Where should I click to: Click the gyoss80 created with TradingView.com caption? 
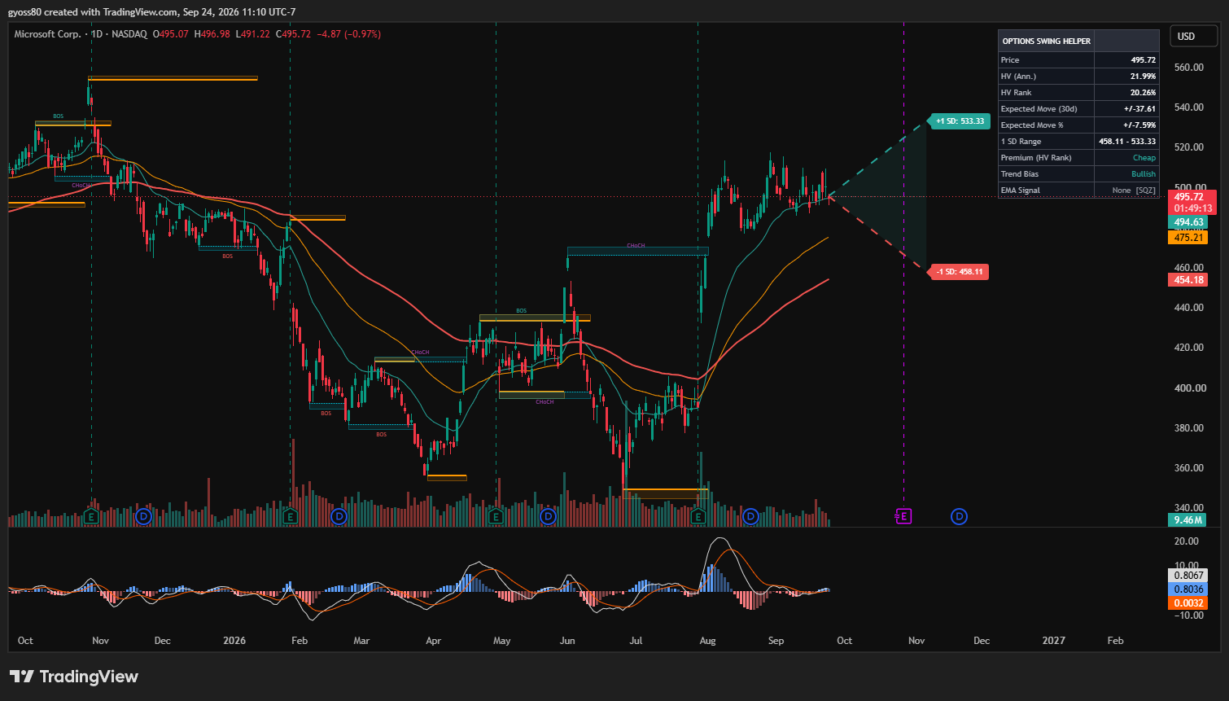152,12
